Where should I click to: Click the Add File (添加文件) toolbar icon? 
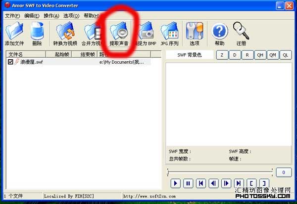coord(14,34)
